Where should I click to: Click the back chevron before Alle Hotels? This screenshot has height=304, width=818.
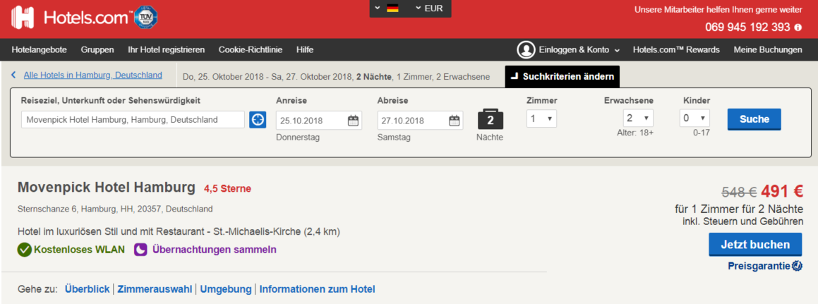pyautogui.click(x=13, y=75)
